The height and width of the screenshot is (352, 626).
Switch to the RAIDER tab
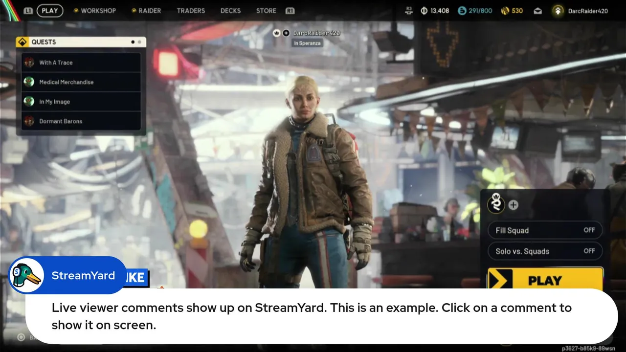[x=147, y=10]
